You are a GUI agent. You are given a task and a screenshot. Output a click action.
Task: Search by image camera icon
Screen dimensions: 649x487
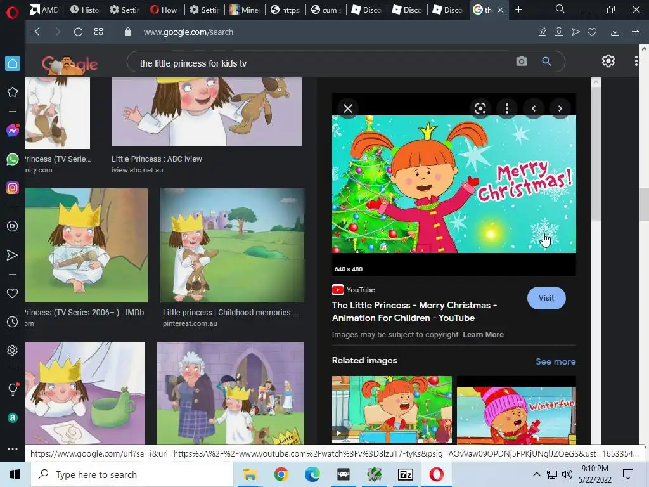pyautogui.click(x=522, y=62)
